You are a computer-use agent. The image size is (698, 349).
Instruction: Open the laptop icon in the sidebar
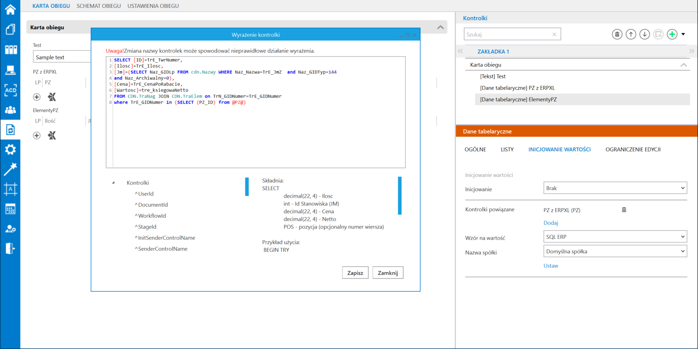point(10,70)
